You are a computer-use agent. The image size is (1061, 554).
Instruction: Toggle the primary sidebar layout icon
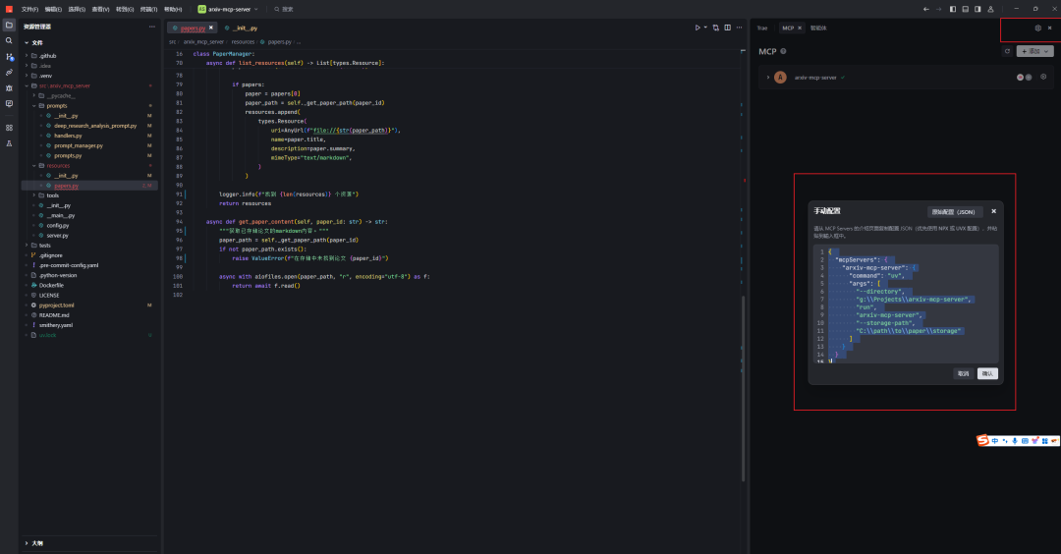click(x=952, y=9)
